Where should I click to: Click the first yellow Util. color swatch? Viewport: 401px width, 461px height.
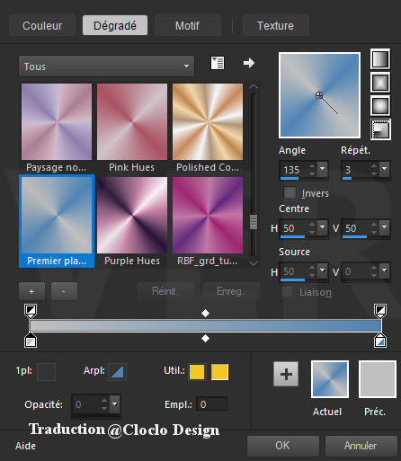[197, 372]
